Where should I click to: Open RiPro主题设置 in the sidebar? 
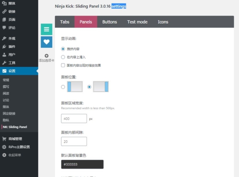19,147
